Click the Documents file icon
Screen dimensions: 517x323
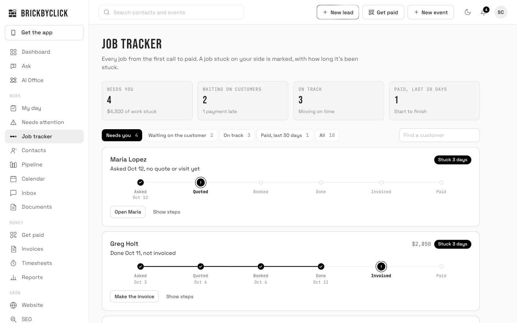13,207
